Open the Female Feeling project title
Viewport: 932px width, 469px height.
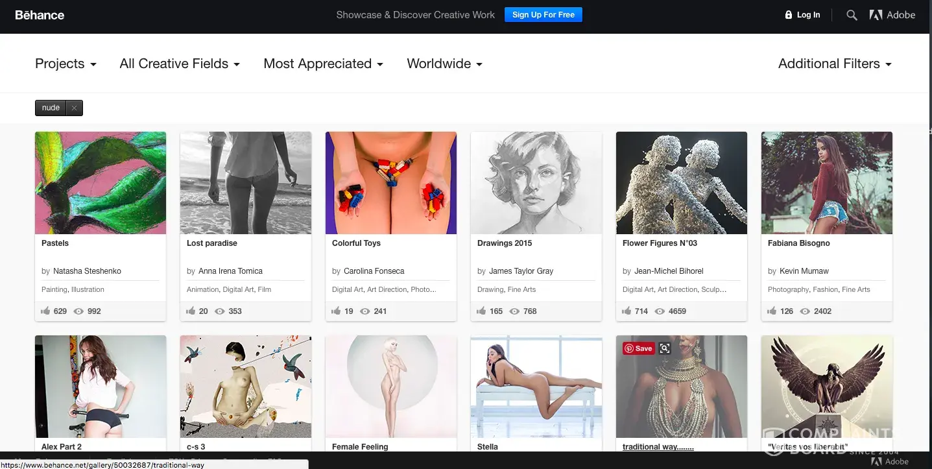click(x=360, y=447)
